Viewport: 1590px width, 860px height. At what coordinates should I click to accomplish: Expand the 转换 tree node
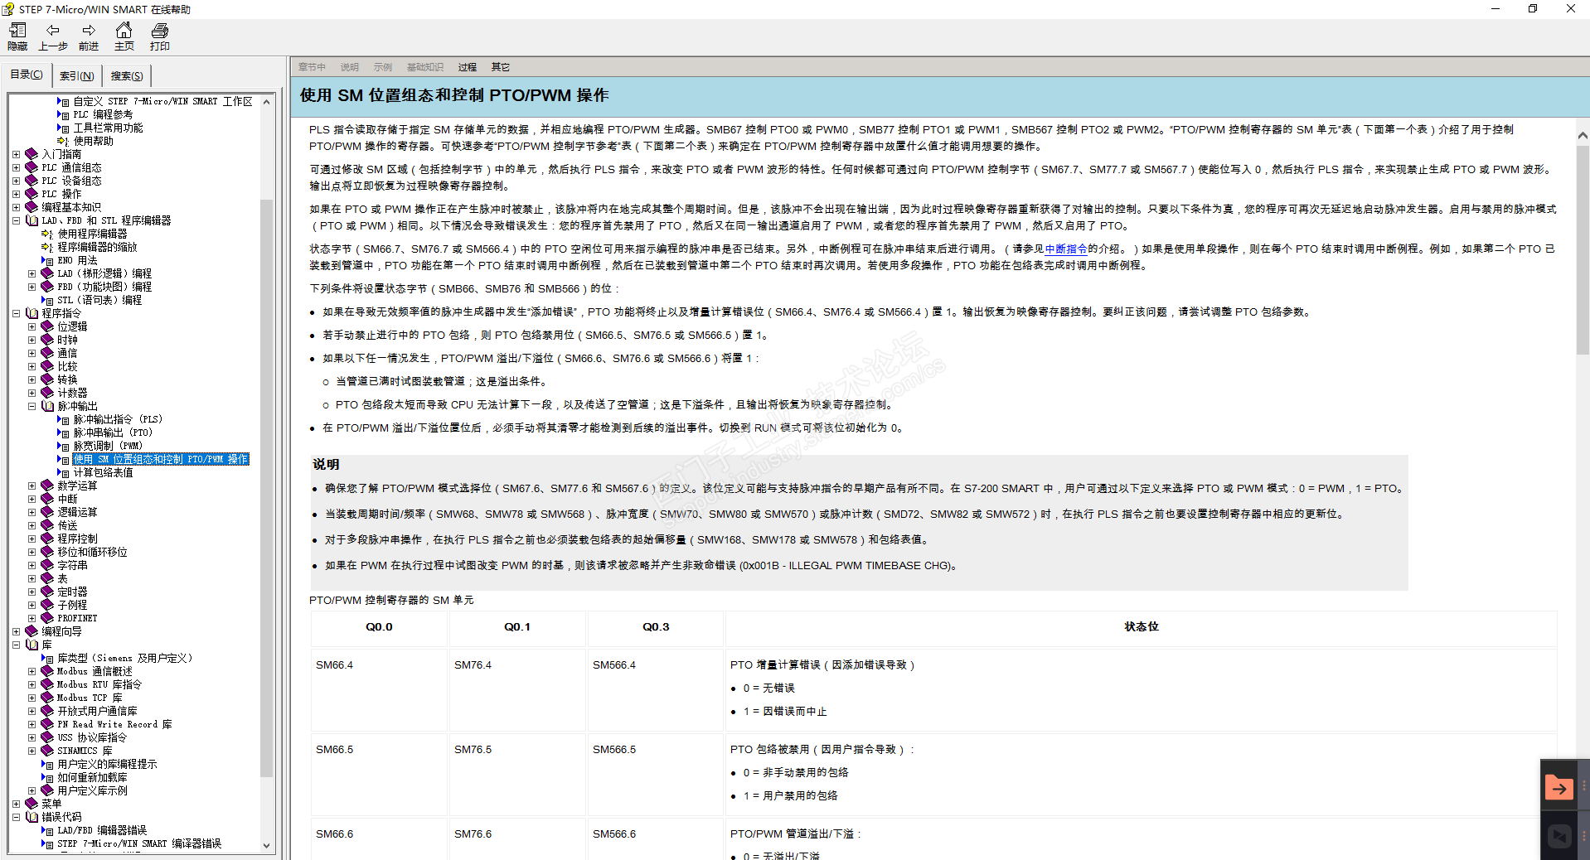(x=32, y=379)
